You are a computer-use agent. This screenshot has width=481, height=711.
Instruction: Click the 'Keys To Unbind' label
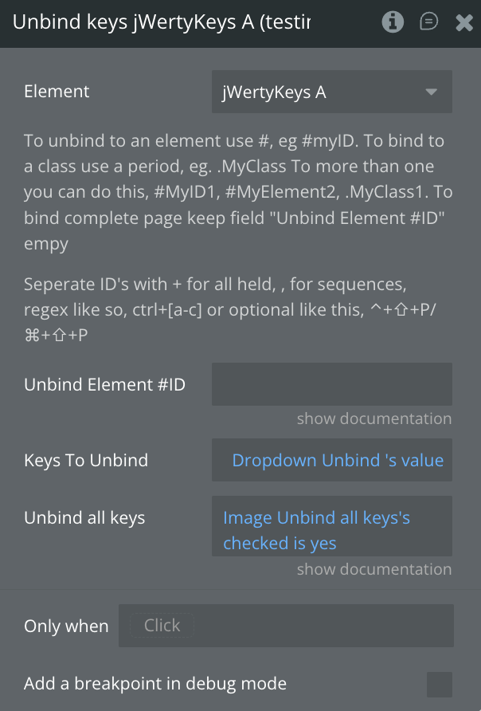coord(86,460)
